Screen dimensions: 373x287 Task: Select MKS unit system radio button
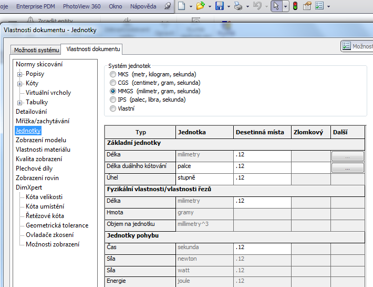click(x=113, y=74)
